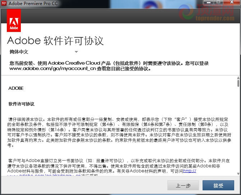Click the 'ADOBE' text in license
241x195 pixels.
click(16, 88)
